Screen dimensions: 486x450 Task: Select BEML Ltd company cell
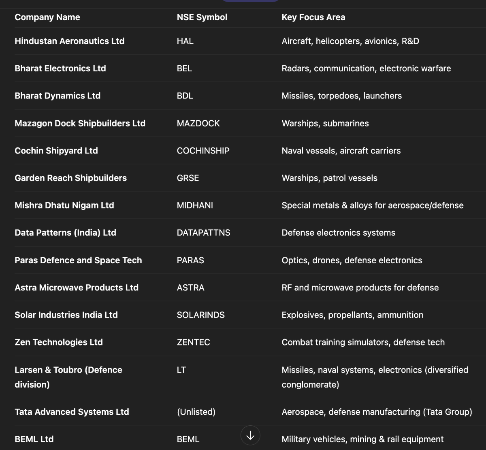click(34, 439)
